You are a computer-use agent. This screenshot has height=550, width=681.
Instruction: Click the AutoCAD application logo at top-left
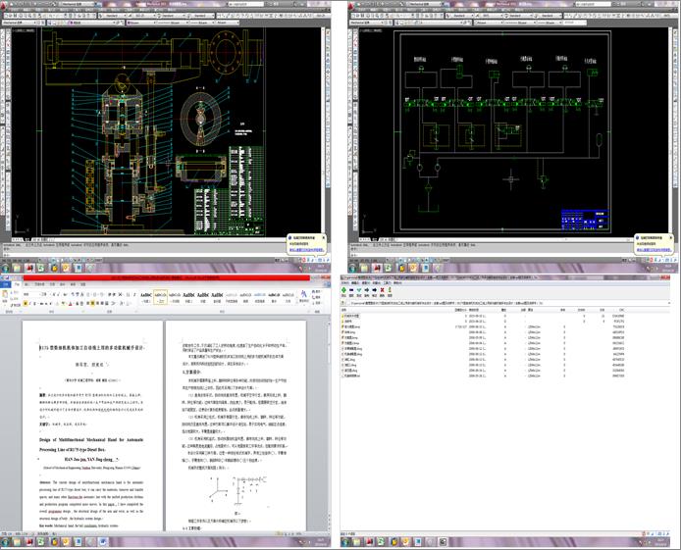point(5,5)
